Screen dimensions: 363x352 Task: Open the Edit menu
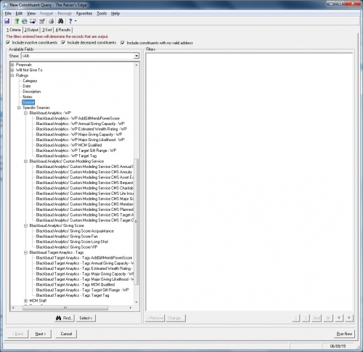pos(19,13)
